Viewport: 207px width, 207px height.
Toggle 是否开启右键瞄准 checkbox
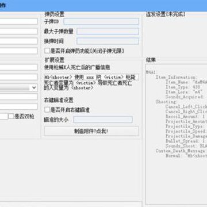pos(47,110)
